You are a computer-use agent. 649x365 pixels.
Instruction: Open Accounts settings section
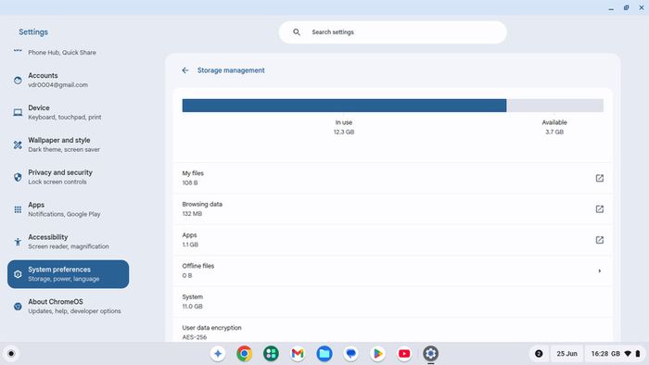(x=69, y=81)
